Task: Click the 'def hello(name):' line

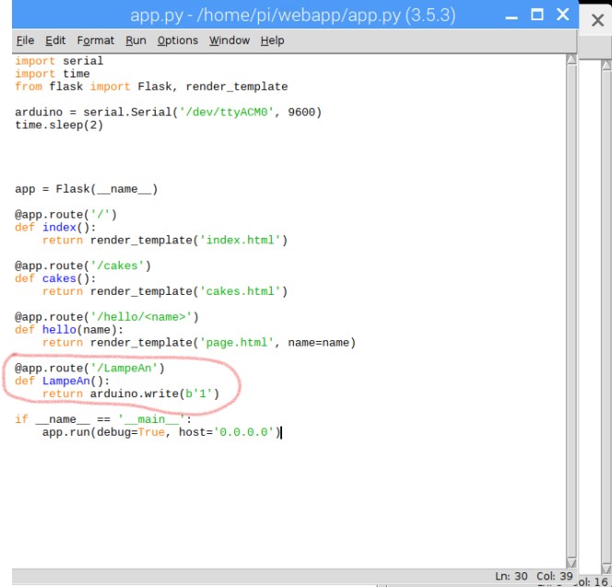Action: tap(69, 329)
